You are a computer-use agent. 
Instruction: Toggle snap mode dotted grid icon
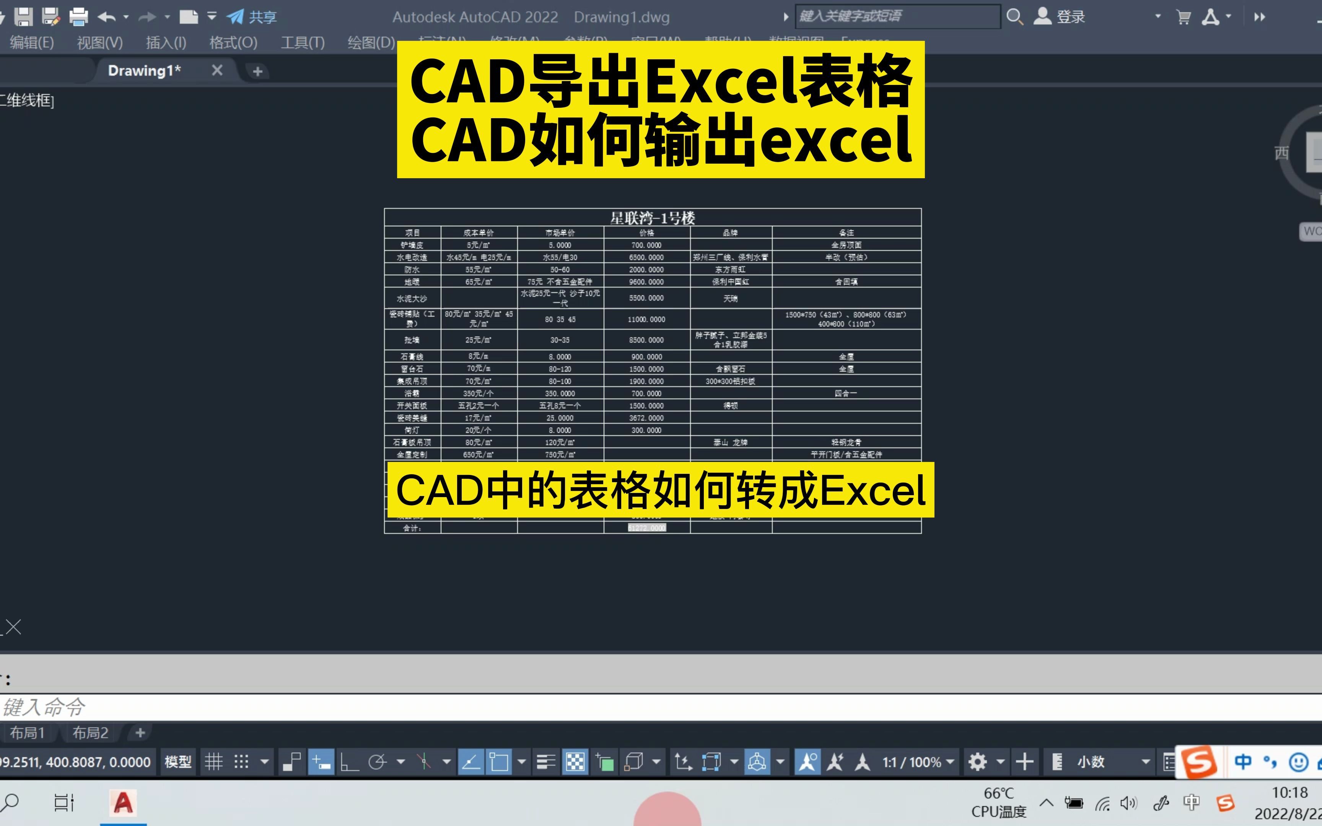(241, 761)
